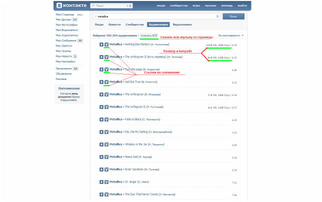The width and height of the screenshot is (322, 202).
Task: Open сообщества in the top header menu
Action: [178, 5]
